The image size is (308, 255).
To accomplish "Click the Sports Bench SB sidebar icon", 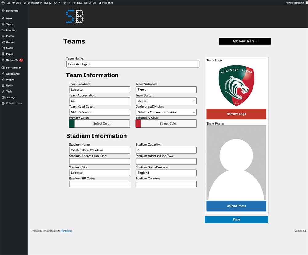I will 3,68.
